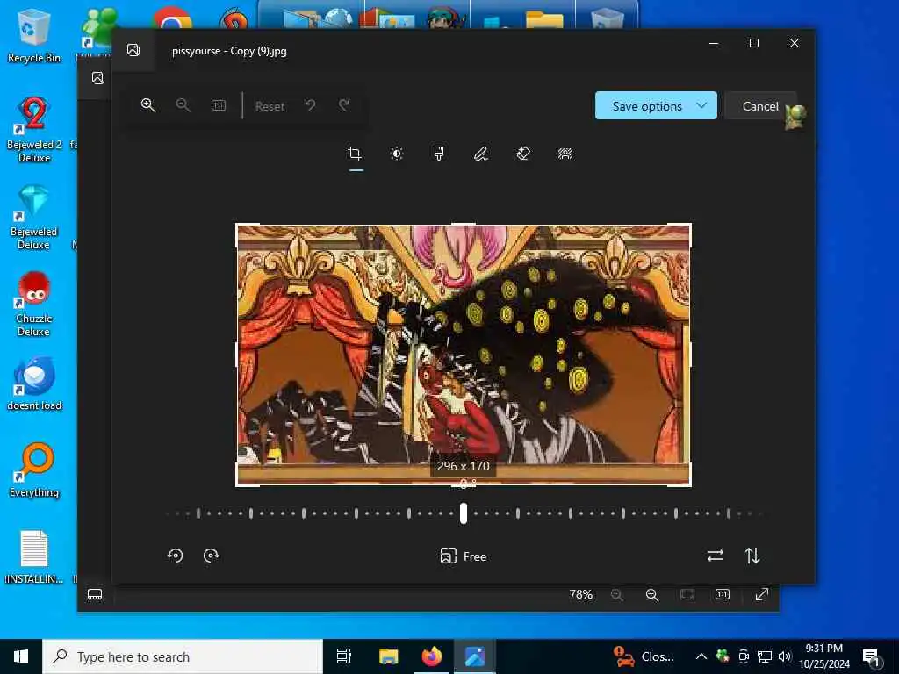Click the network tray icon

point(765,656)
